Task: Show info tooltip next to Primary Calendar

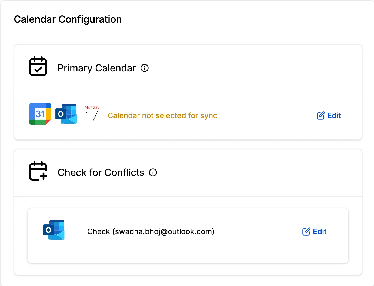Action: click(x=145, y=68)
